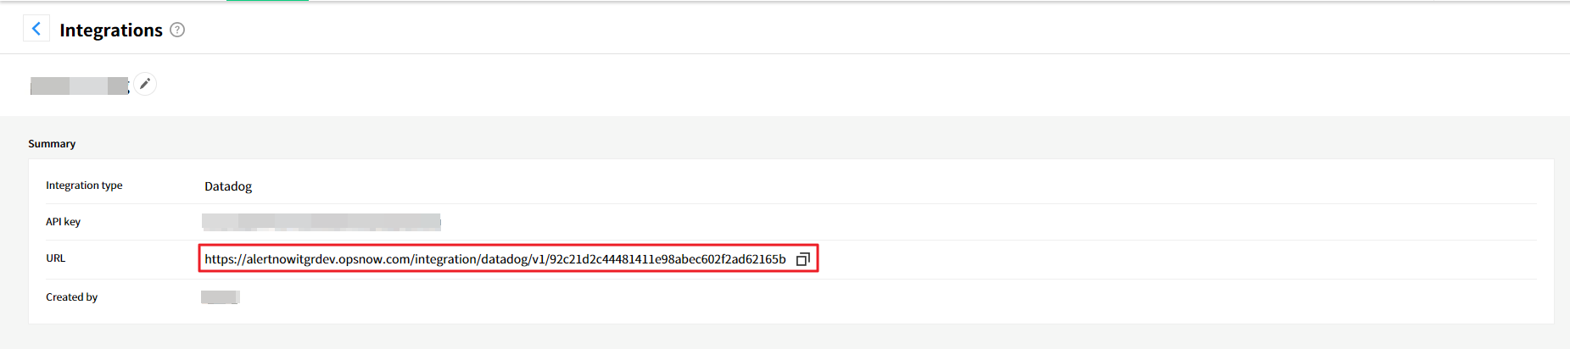Click the pencil icon to edit integration name

[x=145, y=84]
